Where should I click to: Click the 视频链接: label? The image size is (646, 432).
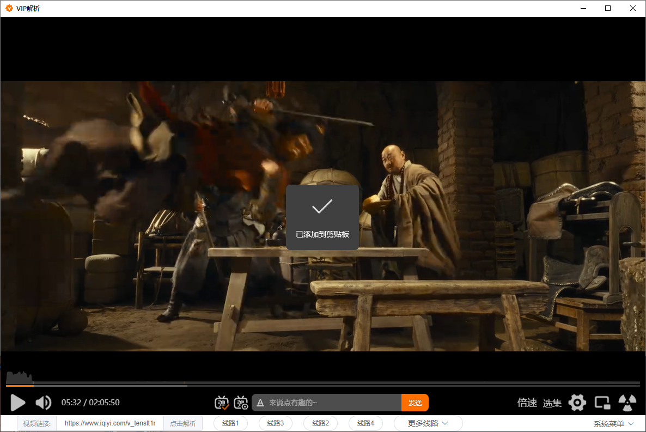click(x=36, y=423)
